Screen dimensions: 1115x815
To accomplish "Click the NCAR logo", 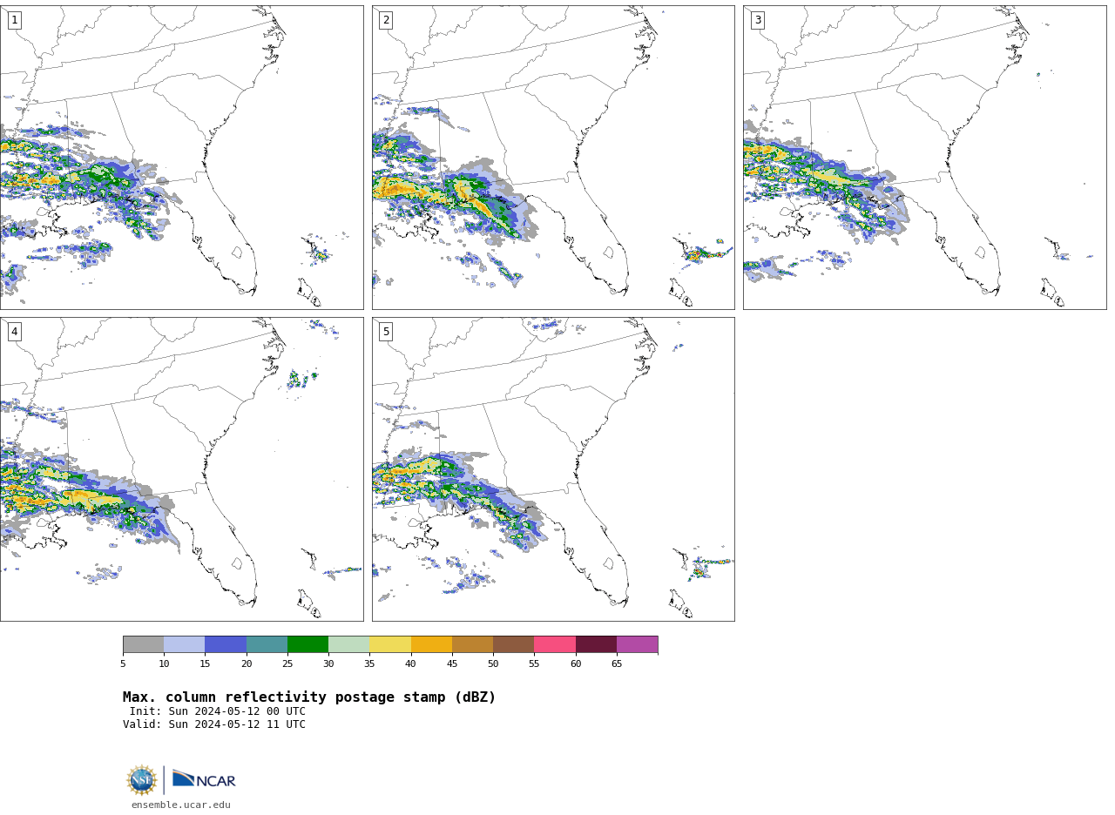I will [x=204, y=779].
